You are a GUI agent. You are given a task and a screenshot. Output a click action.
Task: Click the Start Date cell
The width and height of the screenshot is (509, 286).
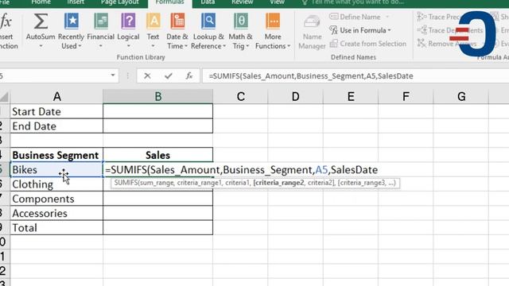pyautogui.click(x=56, y=111)
